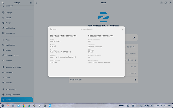This screenshot has height=108, width=173.
Task: Go to Power settings
Action: click(17, 23)
